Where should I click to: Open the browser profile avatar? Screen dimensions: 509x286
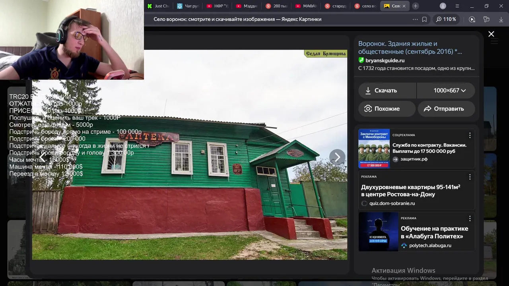coord(443,6)
